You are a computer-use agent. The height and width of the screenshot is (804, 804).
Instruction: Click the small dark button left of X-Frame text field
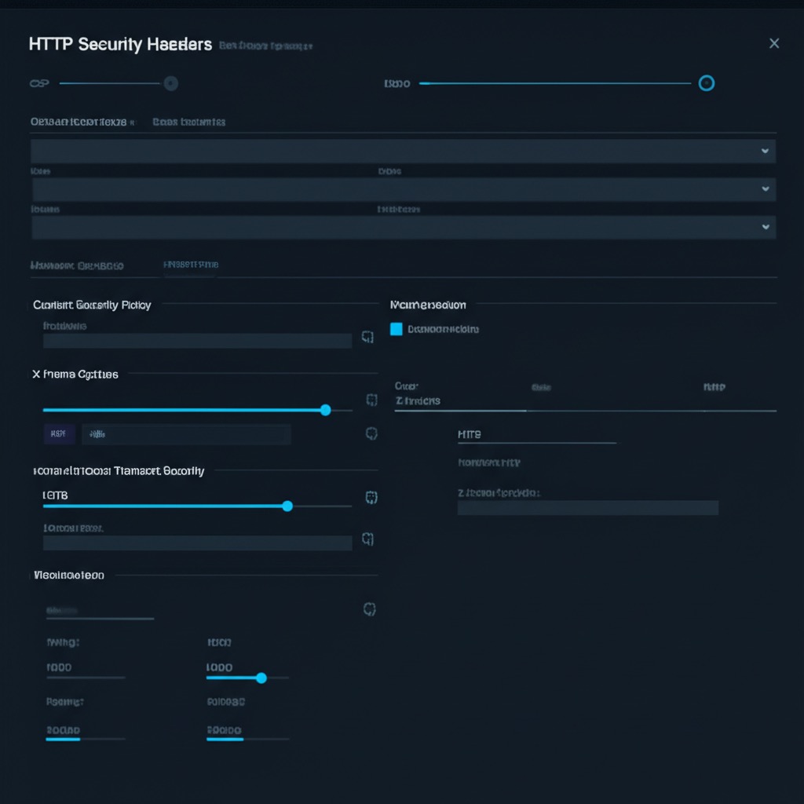click(59, 434)
